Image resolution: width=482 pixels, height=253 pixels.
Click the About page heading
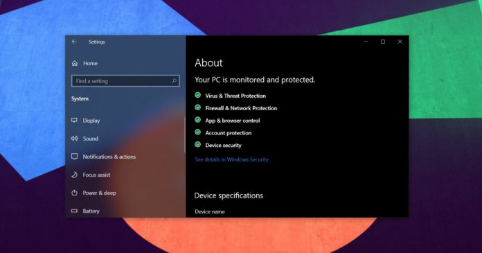208,63
